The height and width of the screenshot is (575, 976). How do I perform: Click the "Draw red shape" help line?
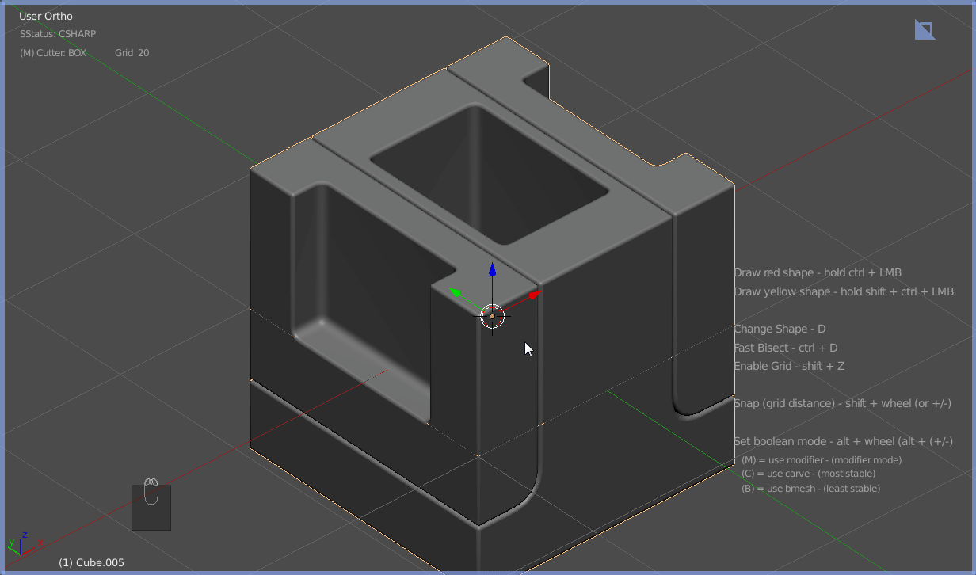pyautogui.click(x=818, y=272)
